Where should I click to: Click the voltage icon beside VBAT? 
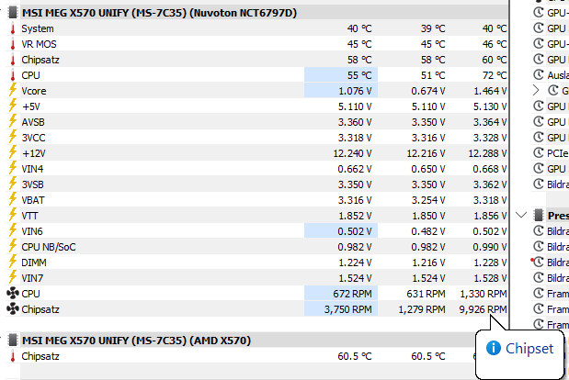click(x=13, y=199)
